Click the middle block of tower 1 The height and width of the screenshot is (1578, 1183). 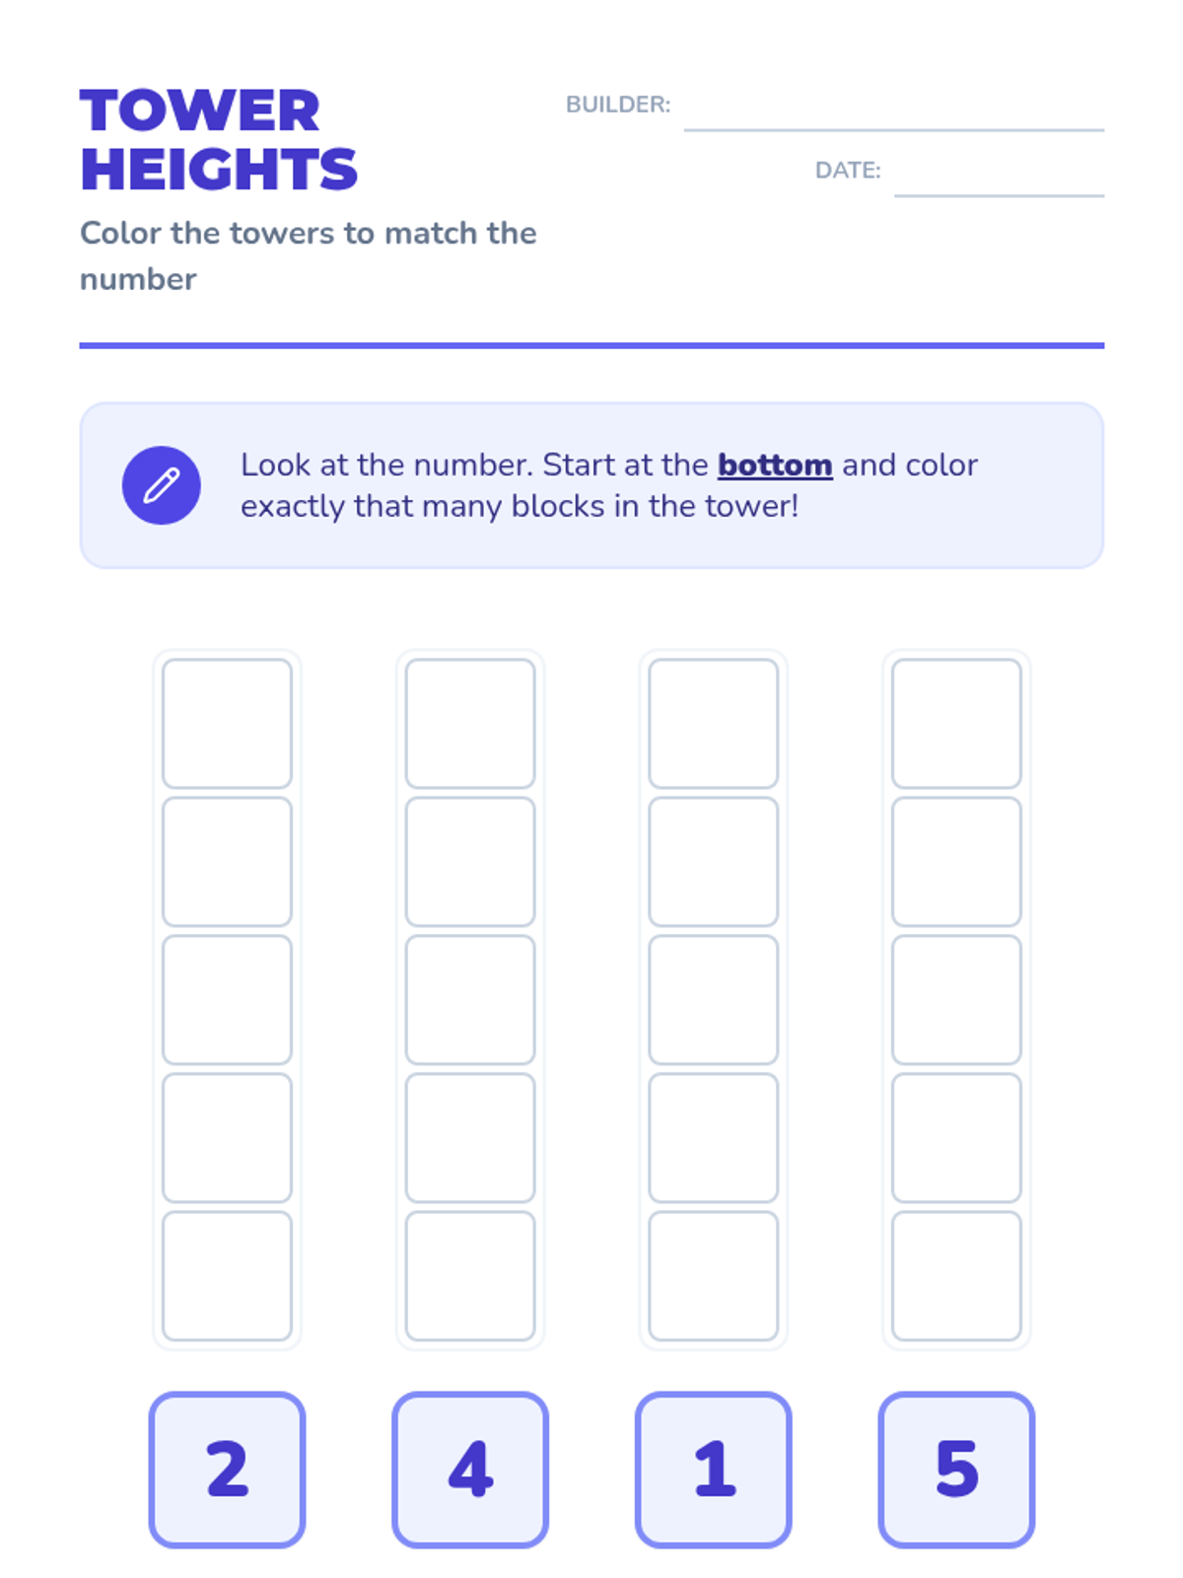click(714, 1000)
